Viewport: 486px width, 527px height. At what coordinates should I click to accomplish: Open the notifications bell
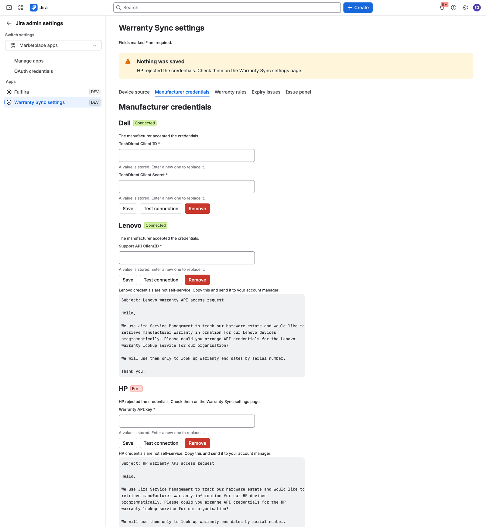coord(442,8)
